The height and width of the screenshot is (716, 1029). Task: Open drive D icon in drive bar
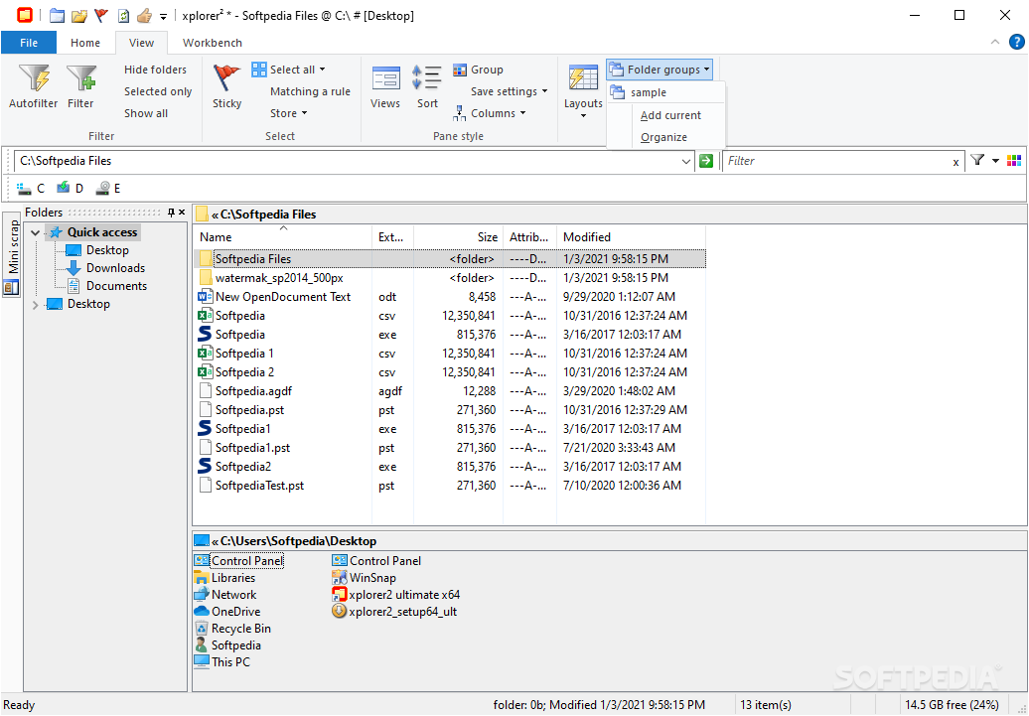(x=63, y=189)
